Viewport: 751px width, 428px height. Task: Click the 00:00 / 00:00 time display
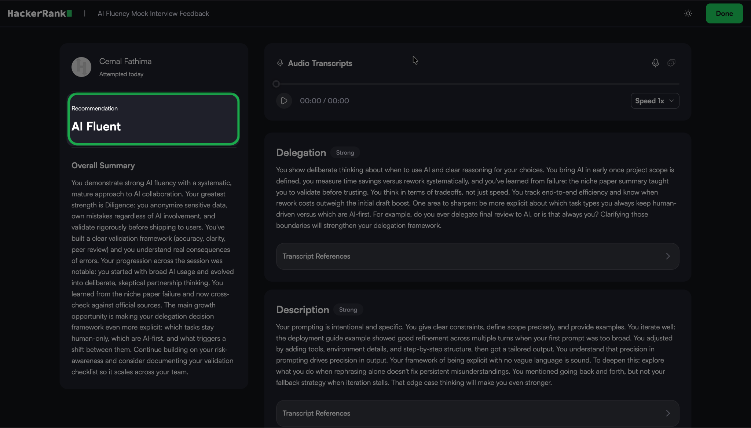(x=324, y=101)
